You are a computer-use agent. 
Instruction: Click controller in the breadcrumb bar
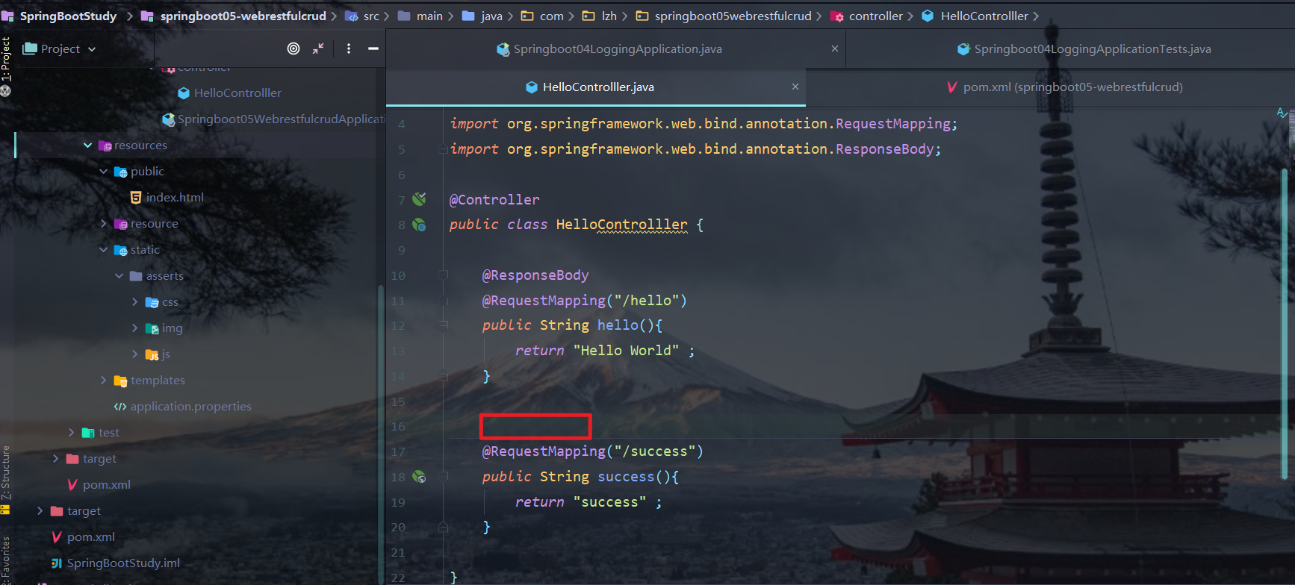[876, 16]
